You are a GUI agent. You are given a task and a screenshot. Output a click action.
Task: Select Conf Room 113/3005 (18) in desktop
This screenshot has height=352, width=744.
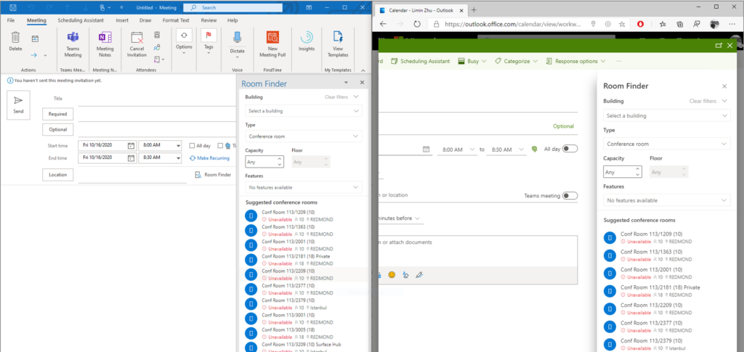click(303, 333)
